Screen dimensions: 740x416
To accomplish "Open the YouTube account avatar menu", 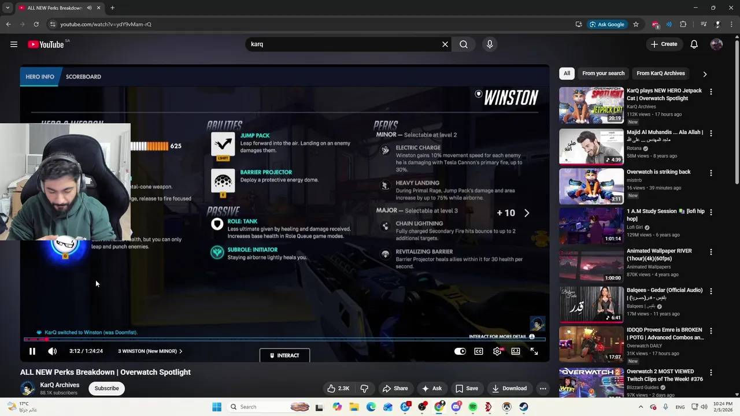I will coord(716,44).
